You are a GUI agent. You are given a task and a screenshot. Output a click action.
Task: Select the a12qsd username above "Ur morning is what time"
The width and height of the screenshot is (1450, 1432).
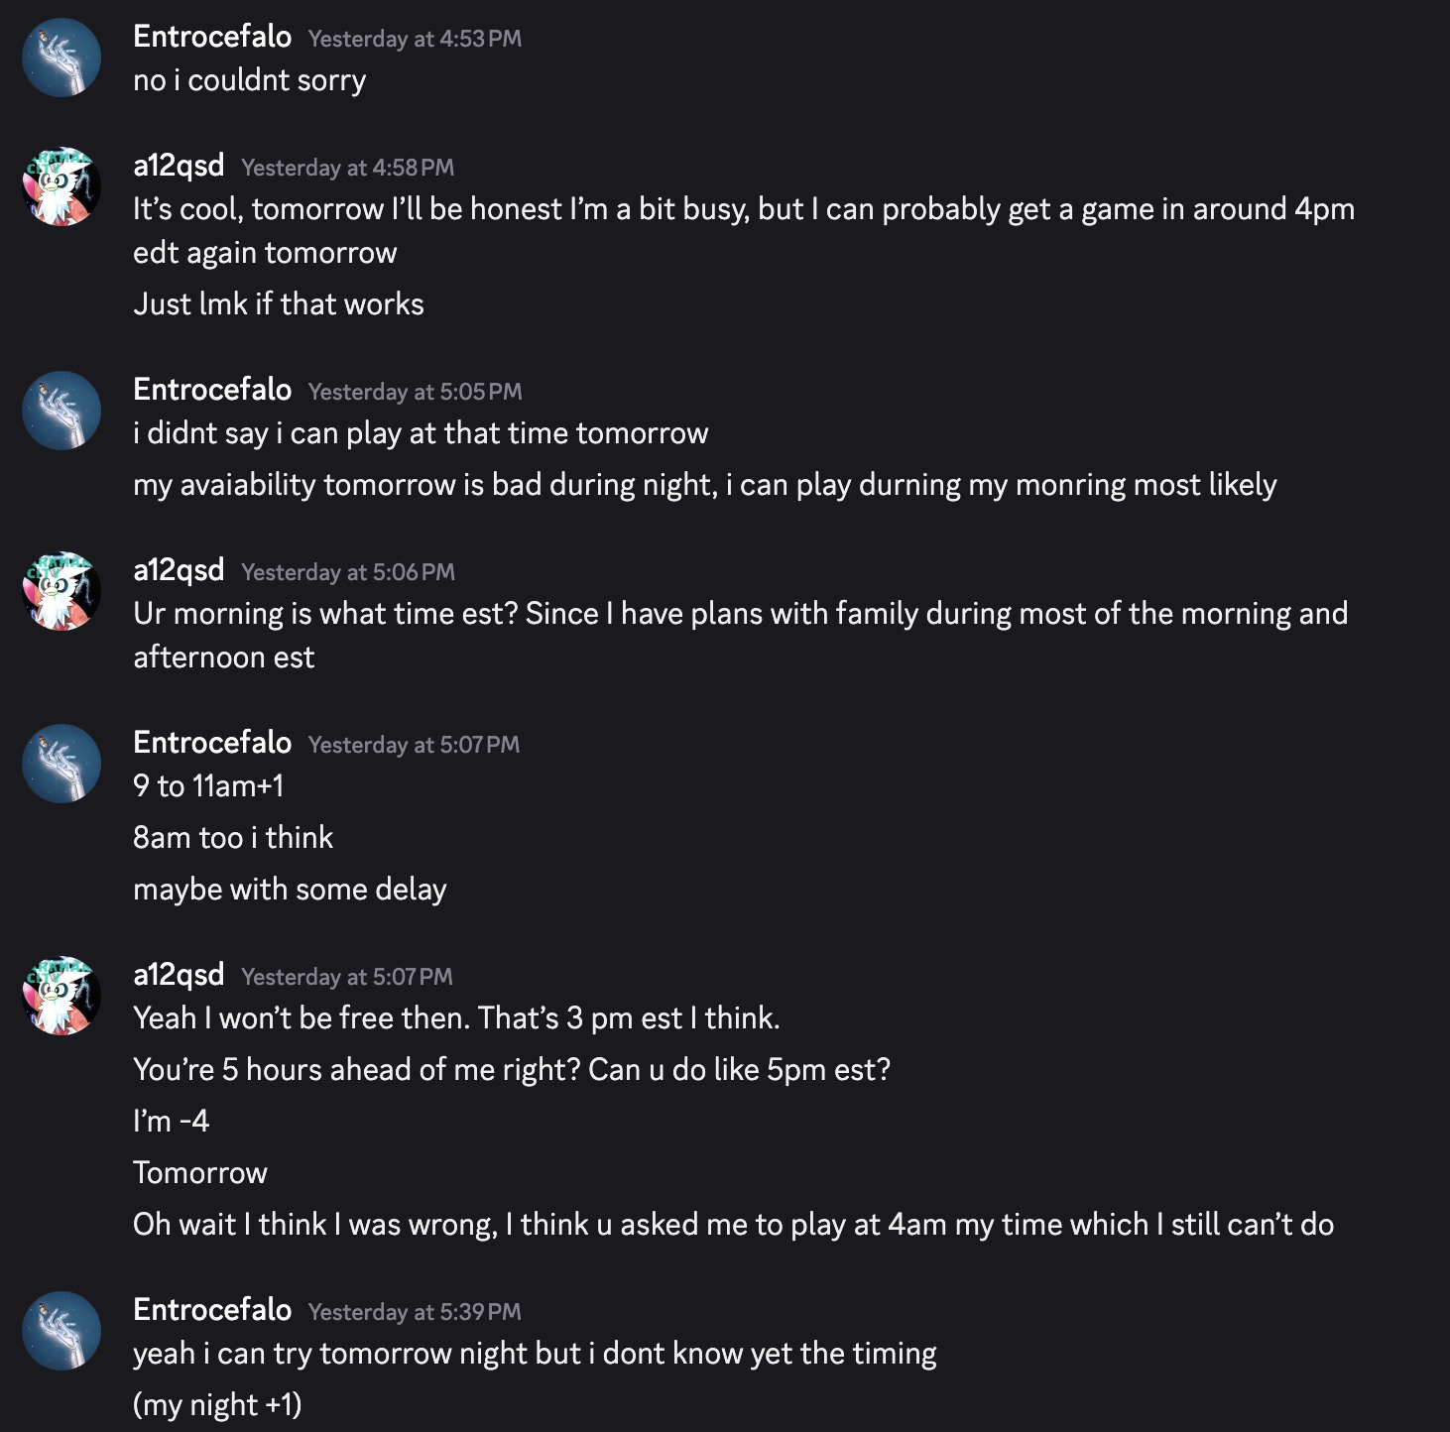coord(179,570)
